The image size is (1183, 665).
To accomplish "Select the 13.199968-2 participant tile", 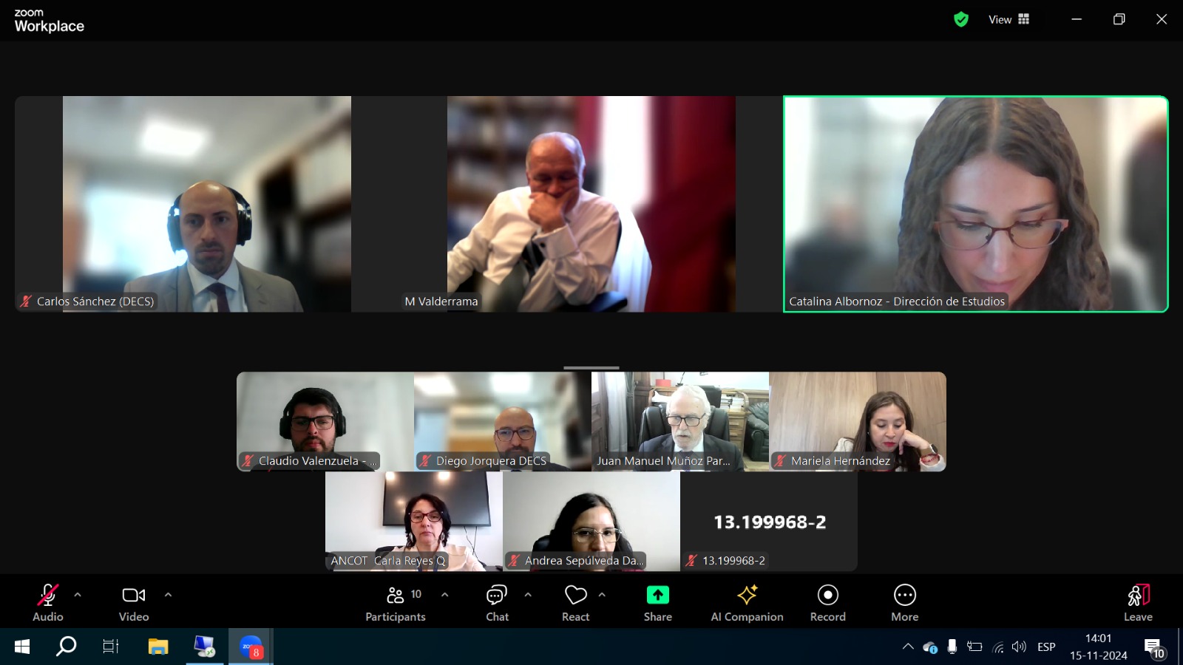I will pos(769,521).
